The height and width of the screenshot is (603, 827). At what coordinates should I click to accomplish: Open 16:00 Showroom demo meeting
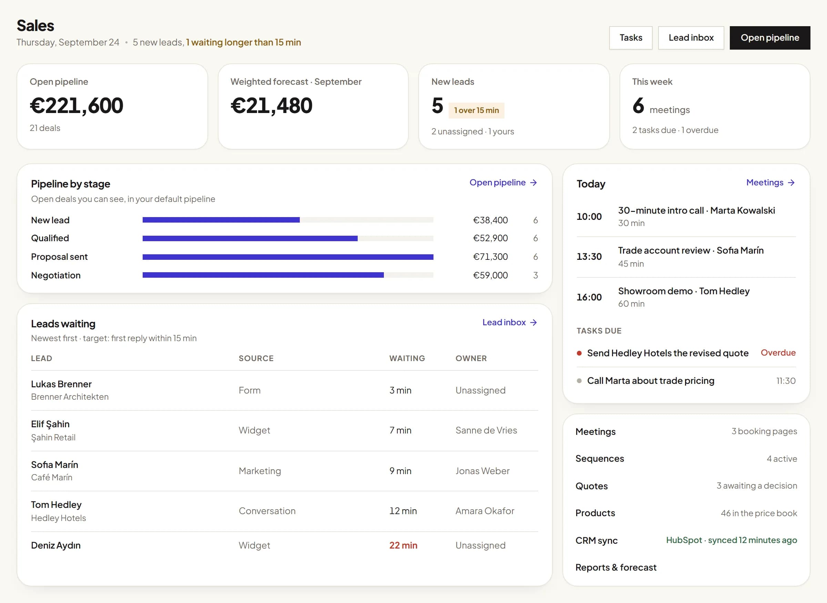pos(686,297)
